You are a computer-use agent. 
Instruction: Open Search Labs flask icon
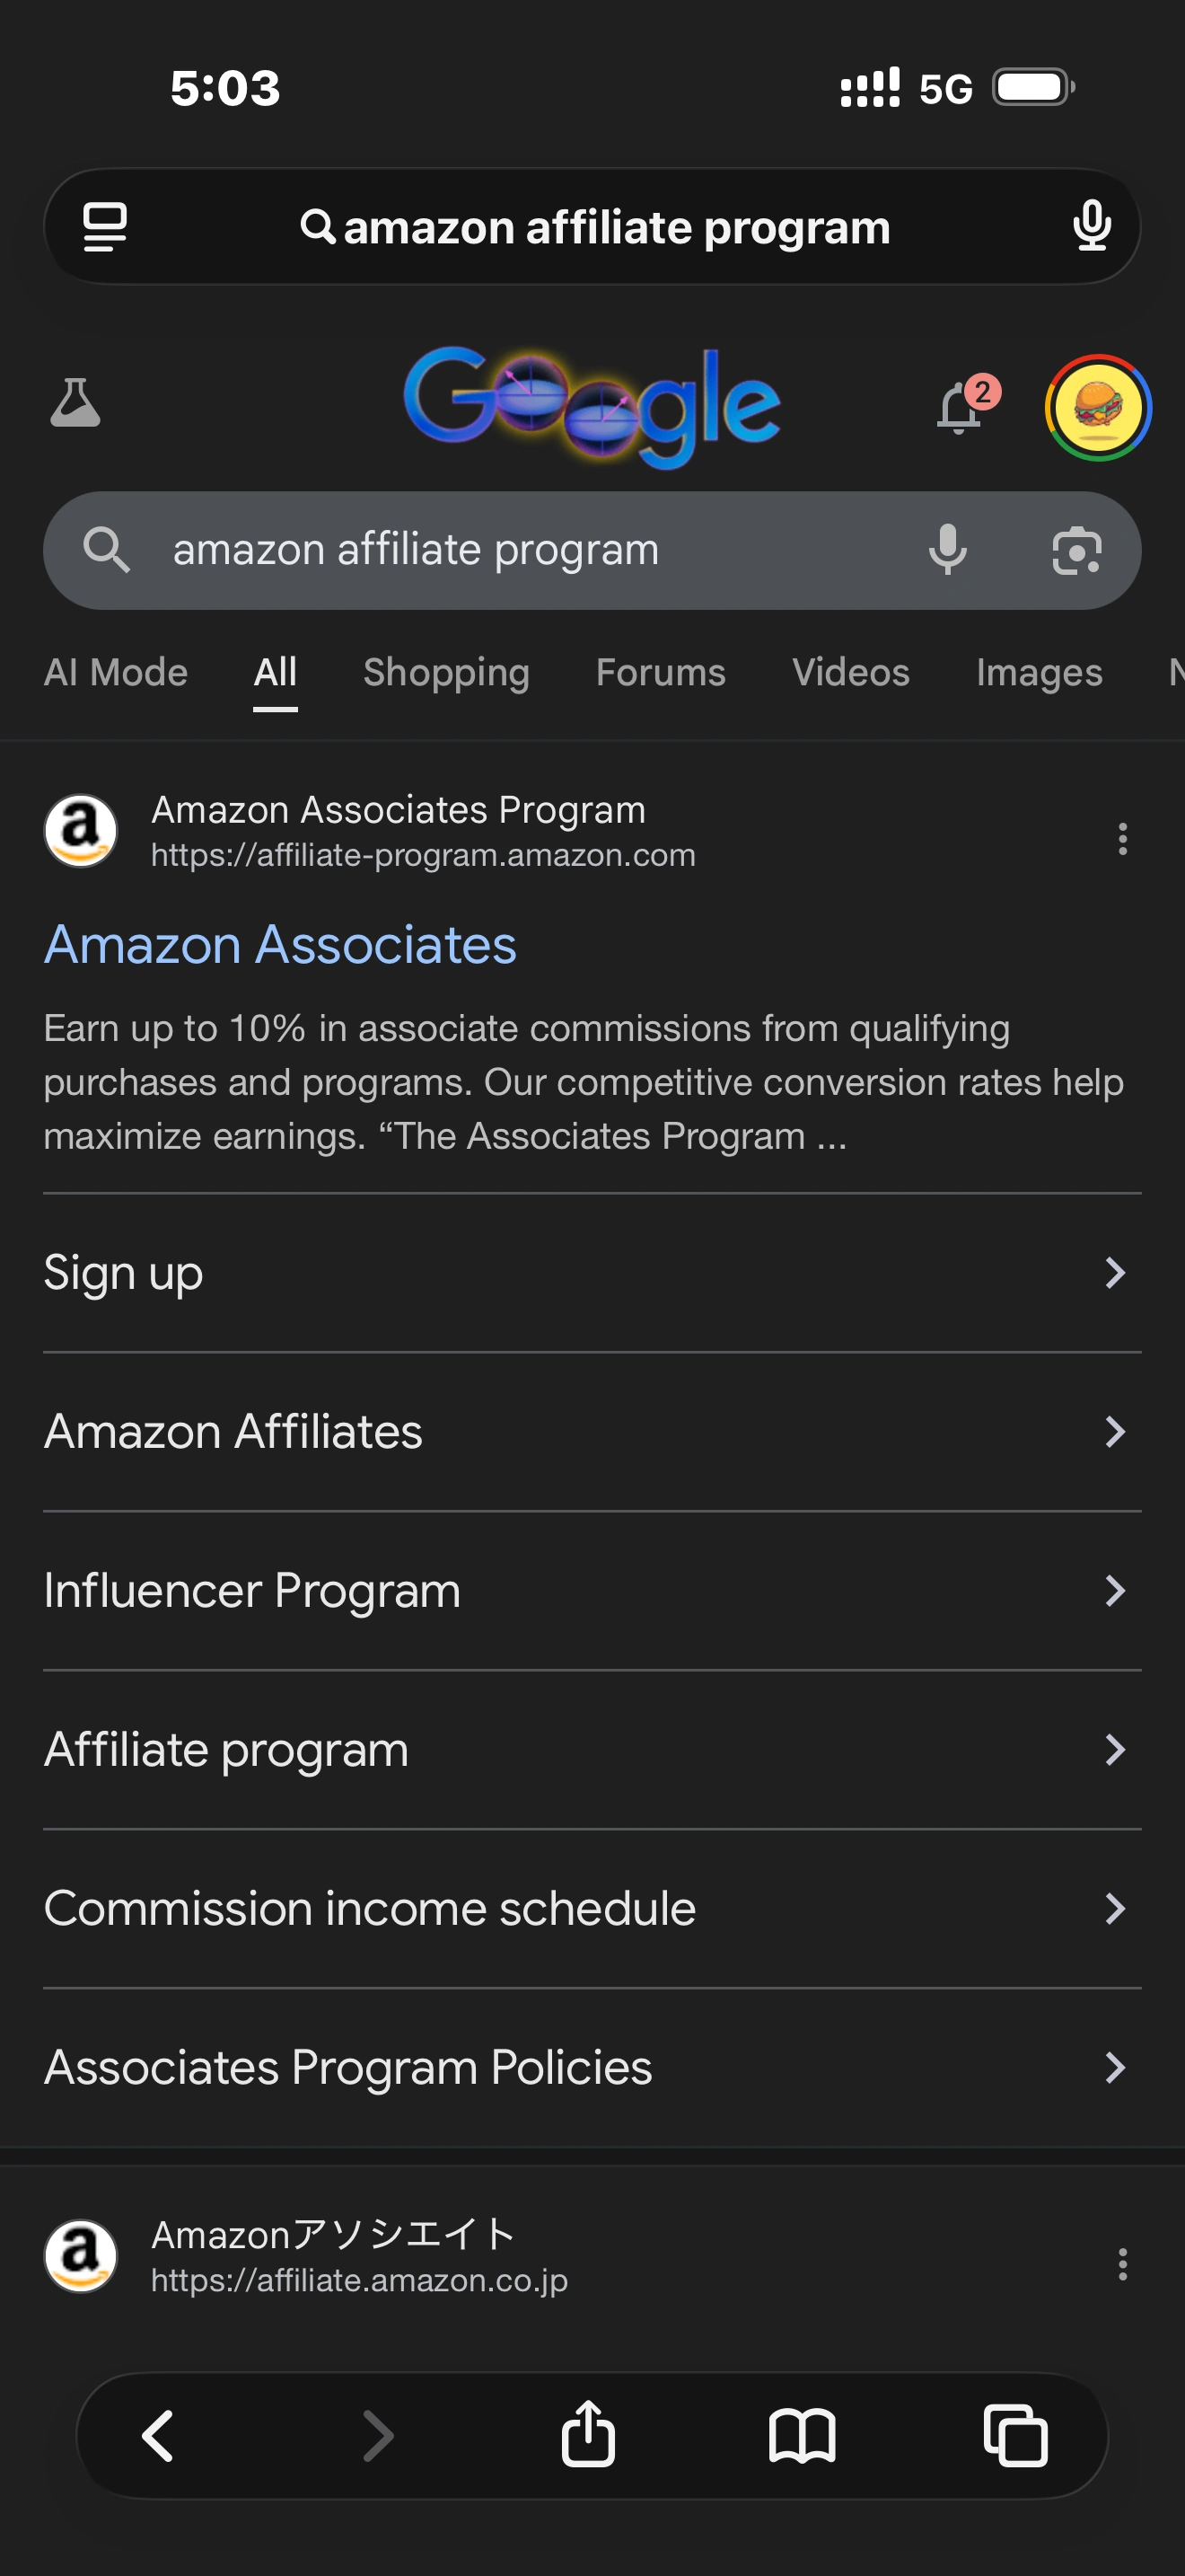click(75, 404)
